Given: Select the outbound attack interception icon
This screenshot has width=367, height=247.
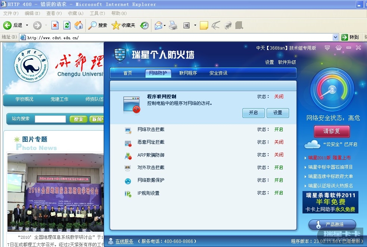Looking at the screenshot, I should (128, 168).
